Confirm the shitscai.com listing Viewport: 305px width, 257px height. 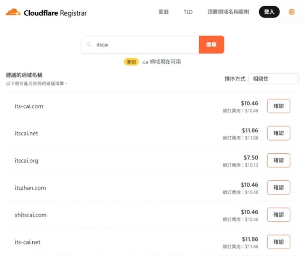pyautogui.click(x=279, y=215)
